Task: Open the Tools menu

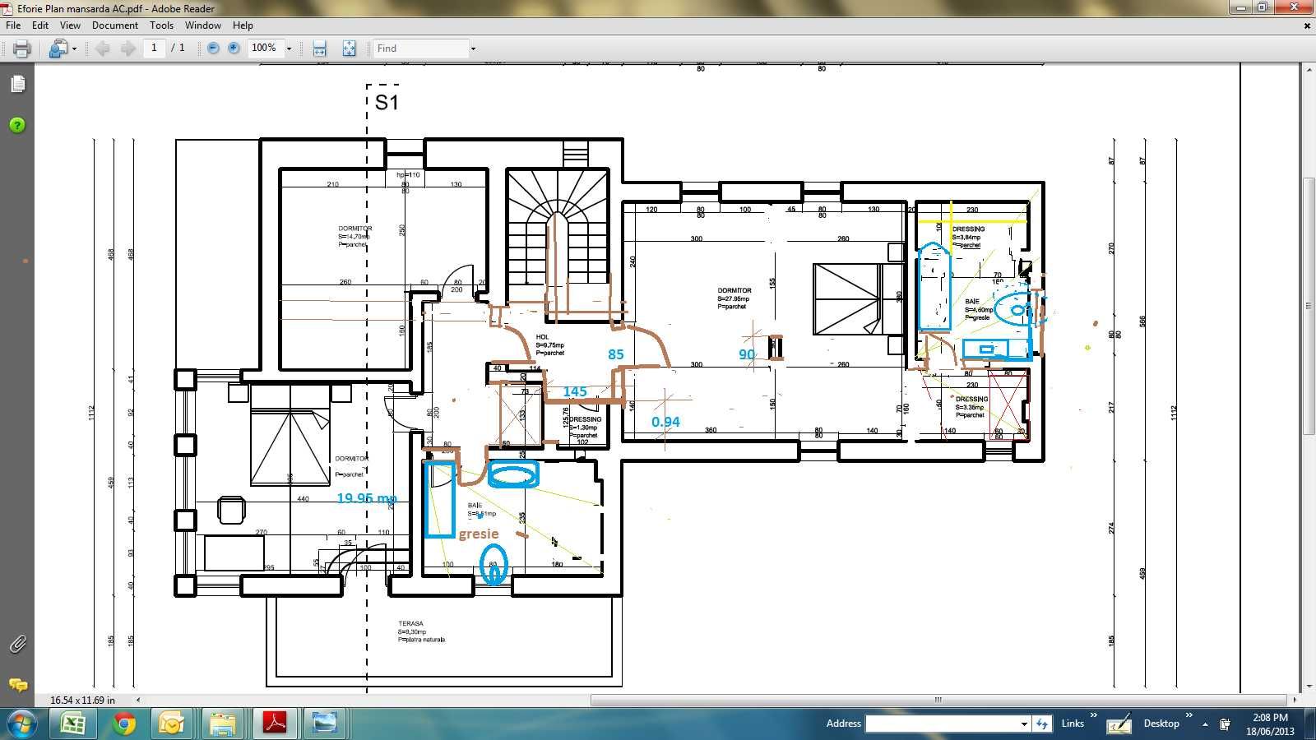Action: click(161, 25)
